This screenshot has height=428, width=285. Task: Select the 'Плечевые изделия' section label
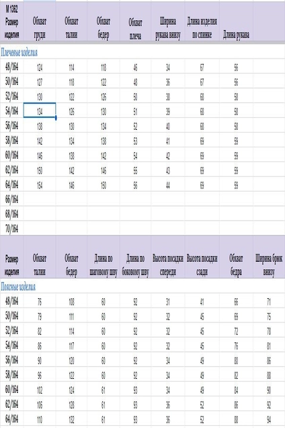click(19, 52)
